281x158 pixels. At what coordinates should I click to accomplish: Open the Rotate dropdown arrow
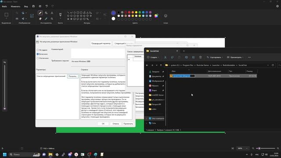pyautogui.click(x=26, y=13)
